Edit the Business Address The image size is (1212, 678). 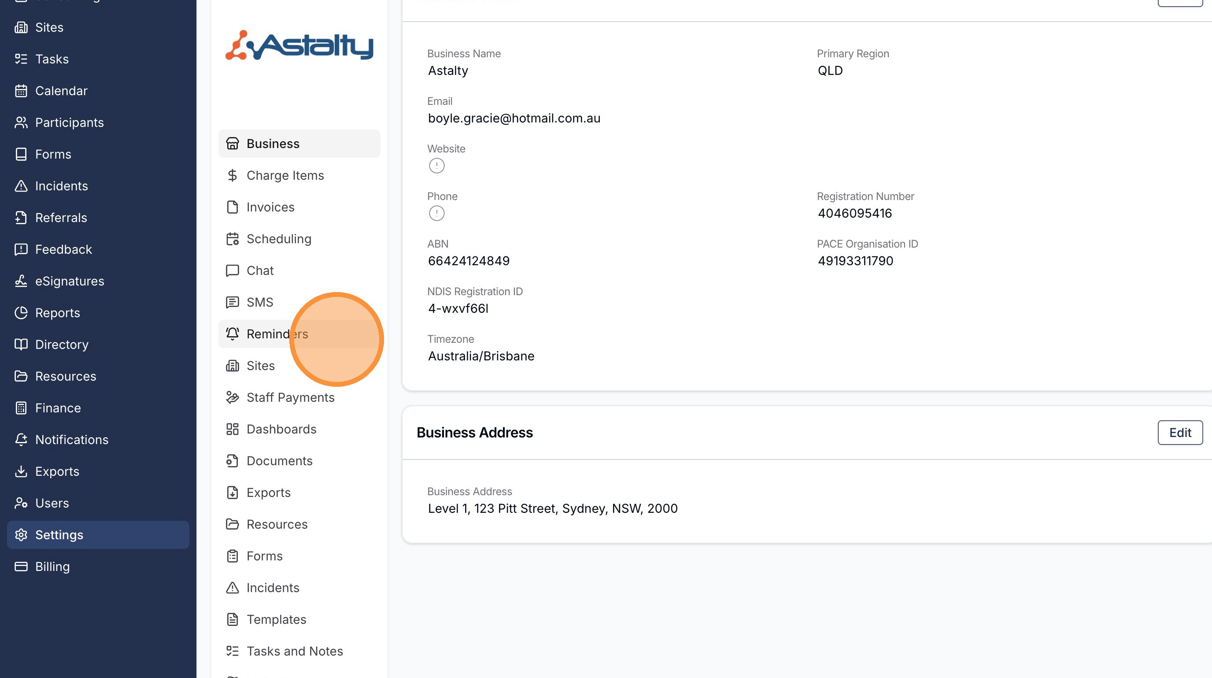point(1179,432)
